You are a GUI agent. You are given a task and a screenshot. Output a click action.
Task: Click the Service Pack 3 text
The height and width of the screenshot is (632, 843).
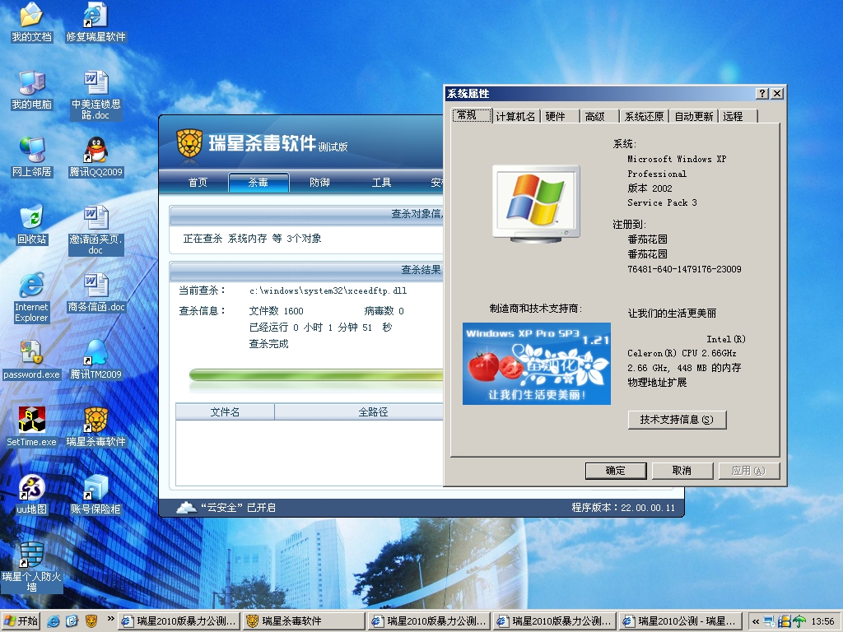(662, 202)
